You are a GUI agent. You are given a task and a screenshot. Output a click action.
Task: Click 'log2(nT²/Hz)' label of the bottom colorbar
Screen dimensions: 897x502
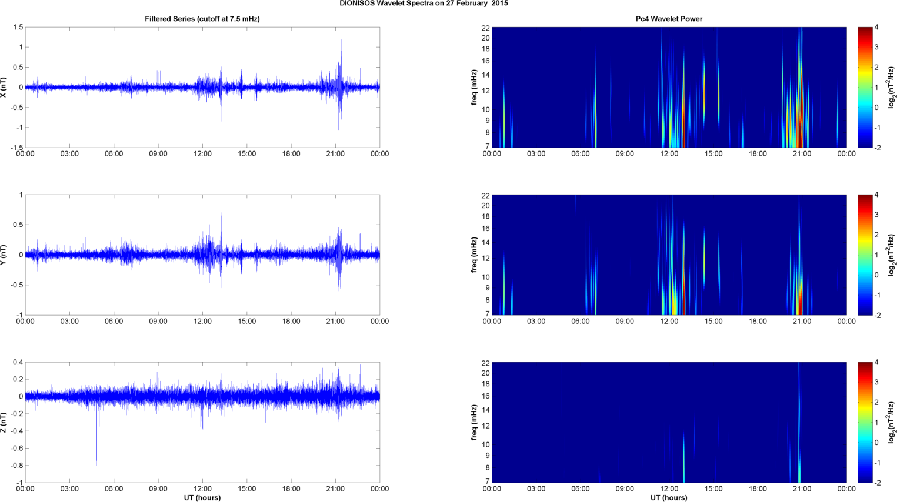point(892,422)
